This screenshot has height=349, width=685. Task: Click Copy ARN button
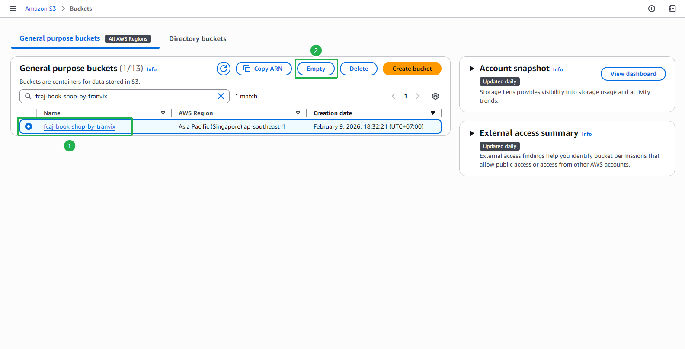pyautogui.click(x=264, y=69)
